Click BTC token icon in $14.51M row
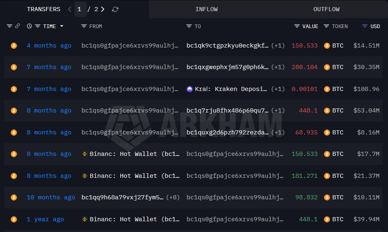This screenshot has height=232, width=388. coord(327,45)
